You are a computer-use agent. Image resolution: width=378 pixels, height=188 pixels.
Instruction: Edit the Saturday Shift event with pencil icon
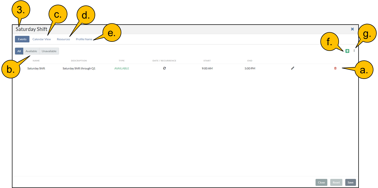pos(293,68)
